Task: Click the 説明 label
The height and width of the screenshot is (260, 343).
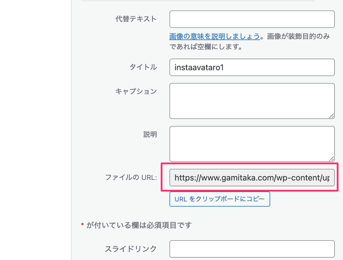Action: click(x=150, y=134)
